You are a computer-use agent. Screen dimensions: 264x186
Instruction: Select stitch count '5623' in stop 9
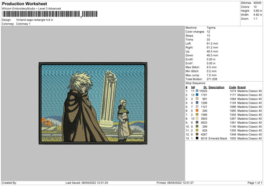point(204,123)
